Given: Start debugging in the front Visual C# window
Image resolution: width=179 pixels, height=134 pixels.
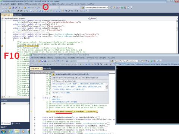Looking at the screenshot, I should tap(75, 61).
